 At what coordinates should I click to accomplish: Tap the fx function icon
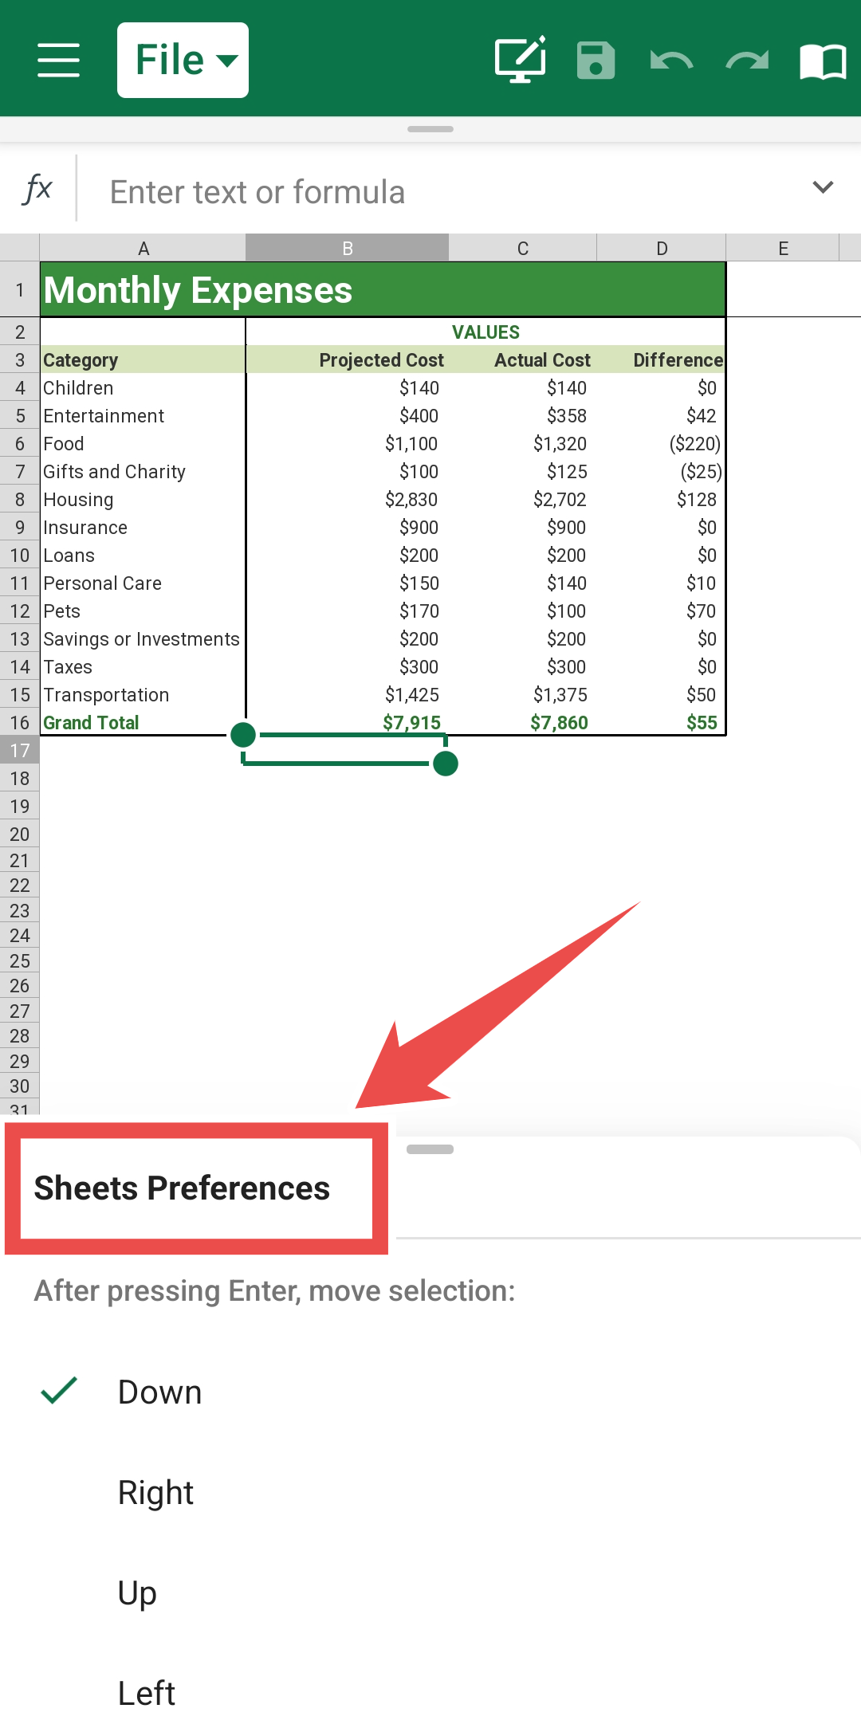pyautogui.click(x=37, y=190)
